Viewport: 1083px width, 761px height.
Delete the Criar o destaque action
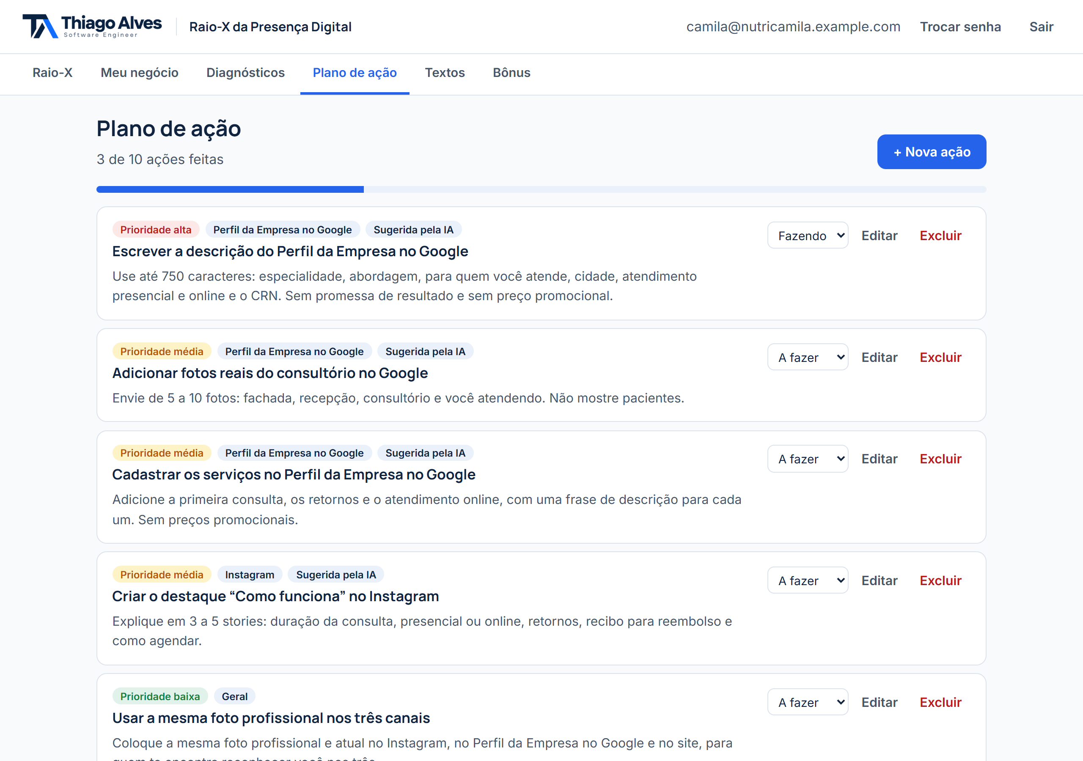click(x=940, y=580)
